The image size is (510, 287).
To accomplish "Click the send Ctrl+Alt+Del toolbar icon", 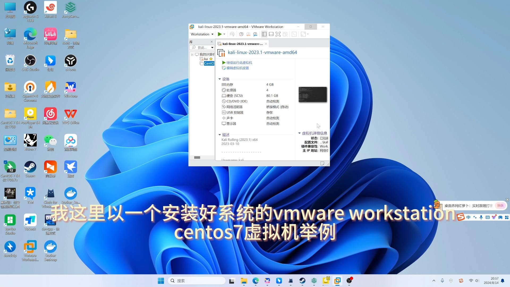I will coord(232,34).
